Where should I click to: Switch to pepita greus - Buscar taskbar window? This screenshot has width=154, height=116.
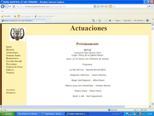coord(53,114)
